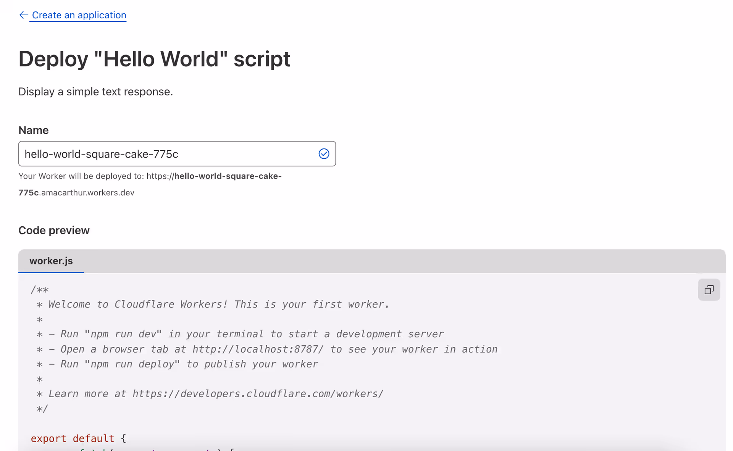This screenshot has height=451, width=733.
Task: Click the back arrow icon beside Create an application
Action: point(23,15)
